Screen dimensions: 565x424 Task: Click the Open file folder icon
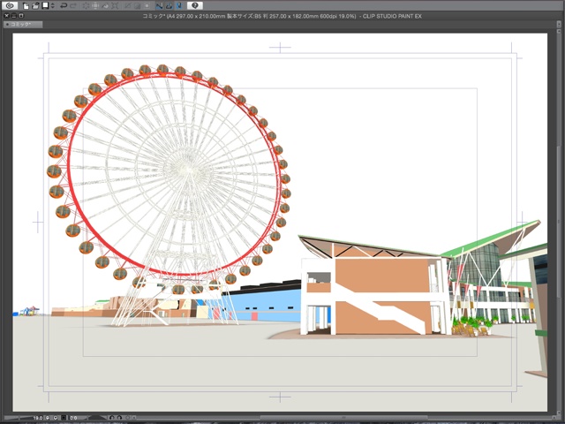[35, 5]
